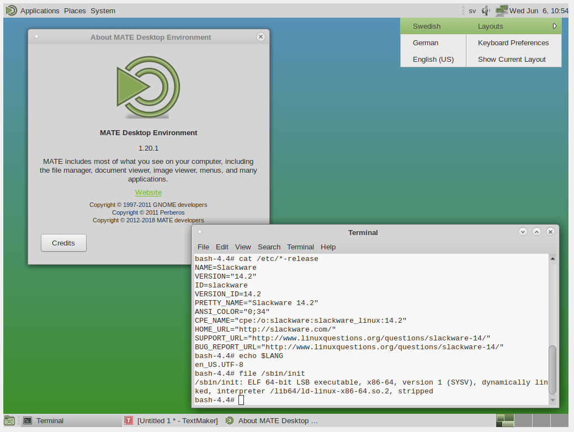This screenshot has height=432, width=574.
Task: Select the German keyboard layout
Action: (x=426, y=42)
